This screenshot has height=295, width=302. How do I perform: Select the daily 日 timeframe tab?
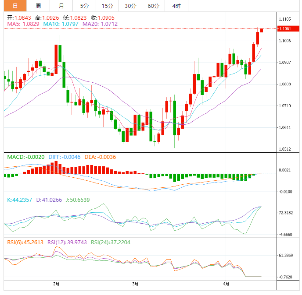click(x=15, y=6)
